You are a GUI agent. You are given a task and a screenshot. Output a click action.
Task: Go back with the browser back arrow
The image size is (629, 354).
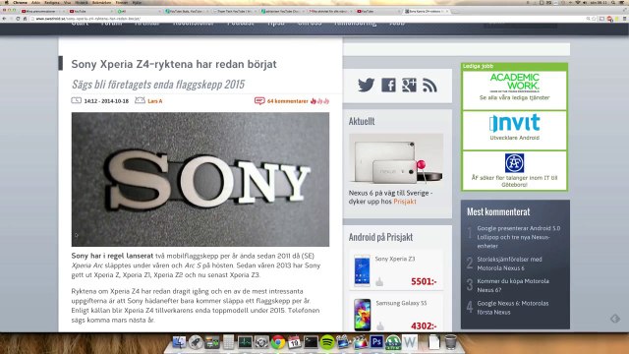4,19
